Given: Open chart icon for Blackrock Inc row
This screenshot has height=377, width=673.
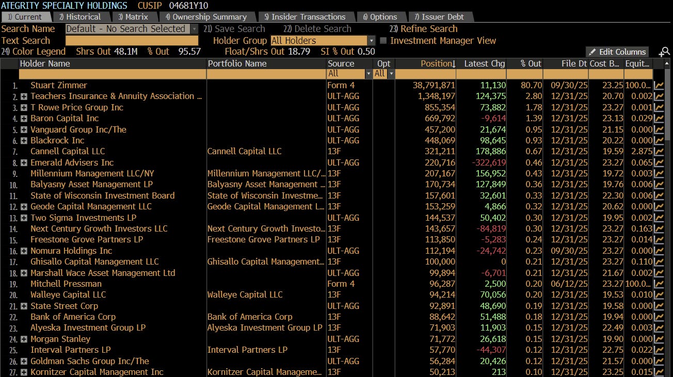Looking at the screenshot, I should (659, 141).
